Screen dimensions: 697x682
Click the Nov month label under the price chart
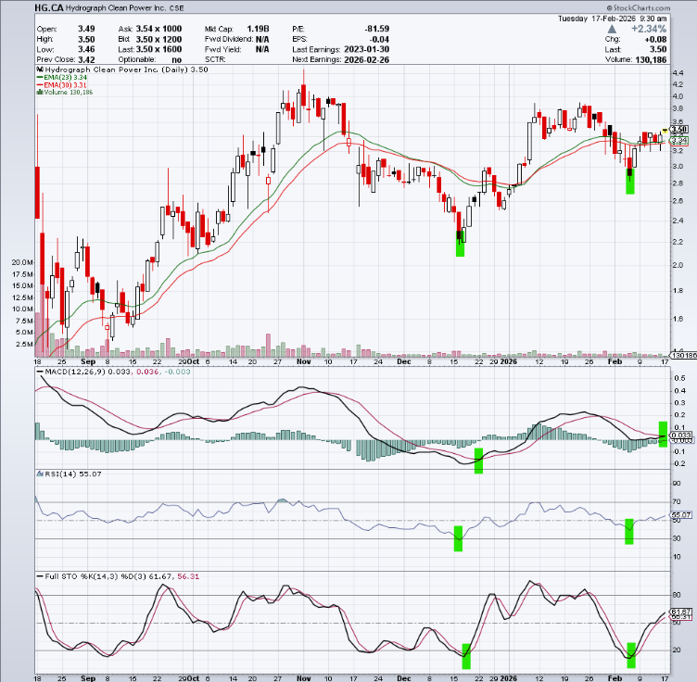click(x=304, y=361)
